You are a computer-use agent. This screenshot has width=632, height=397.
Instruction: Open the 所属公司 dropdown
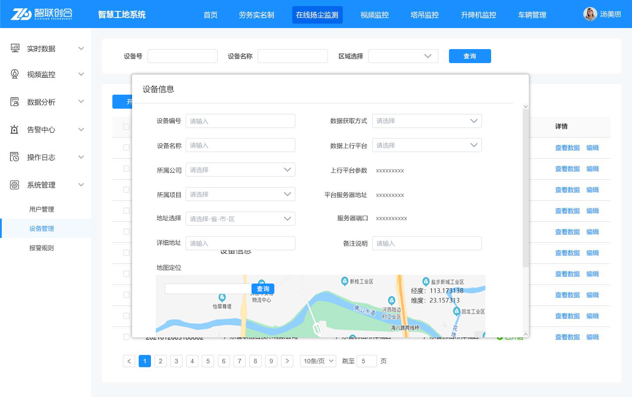coord(240,170)
